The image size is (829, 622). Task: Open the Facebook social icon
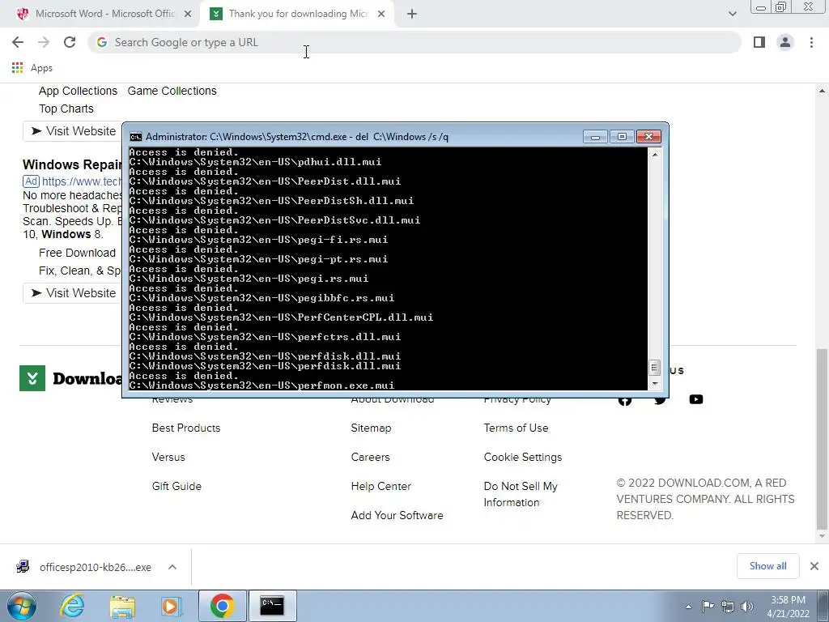625,401
